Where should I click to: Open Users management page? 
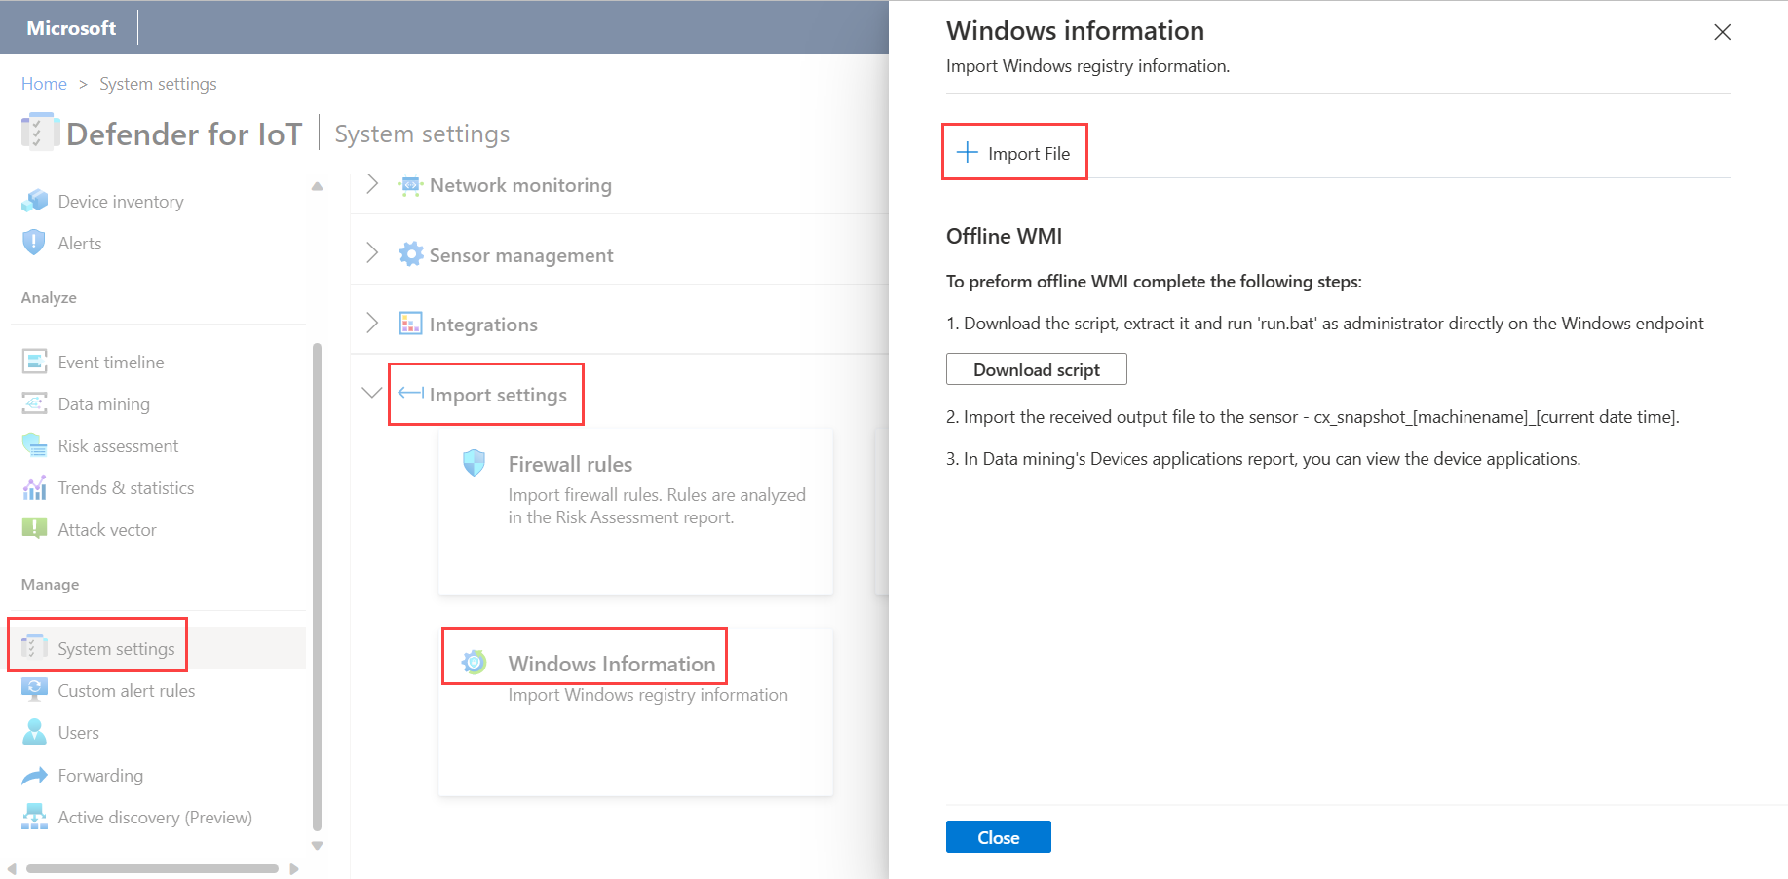click(79, 733)
